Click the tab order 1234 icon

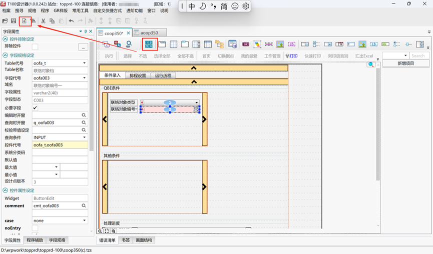tap(149, 44)
